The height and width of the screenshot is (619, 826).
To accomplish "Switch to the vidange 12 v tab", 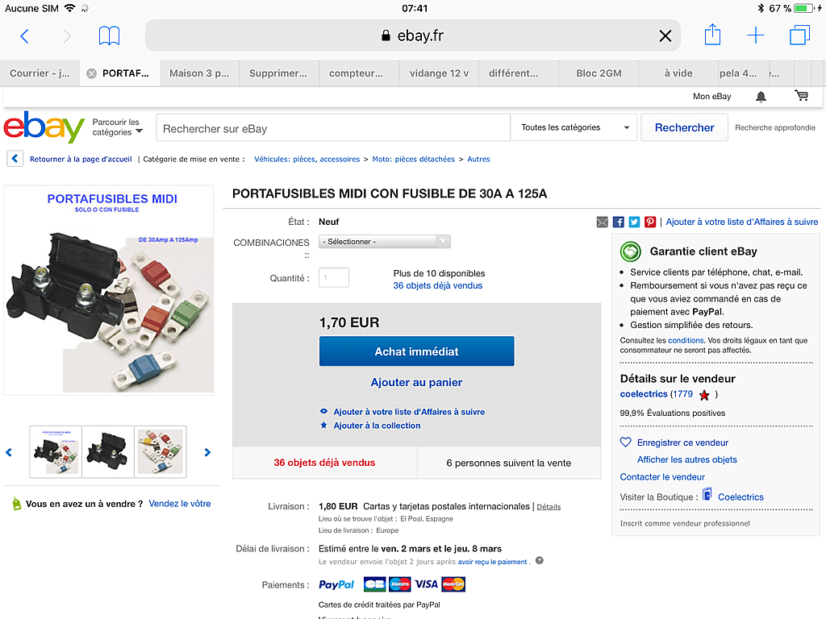I will coord(439,73).
